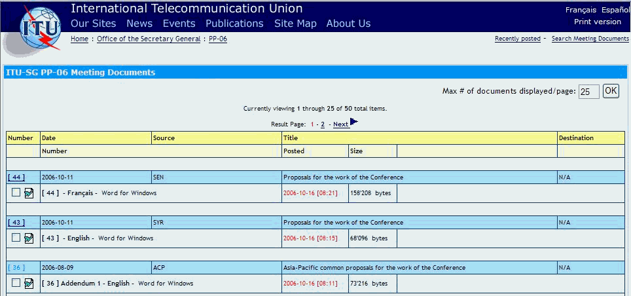Open Word document icon for document 43
Viewport: 631px width, 296px height.
coord(29,238)
